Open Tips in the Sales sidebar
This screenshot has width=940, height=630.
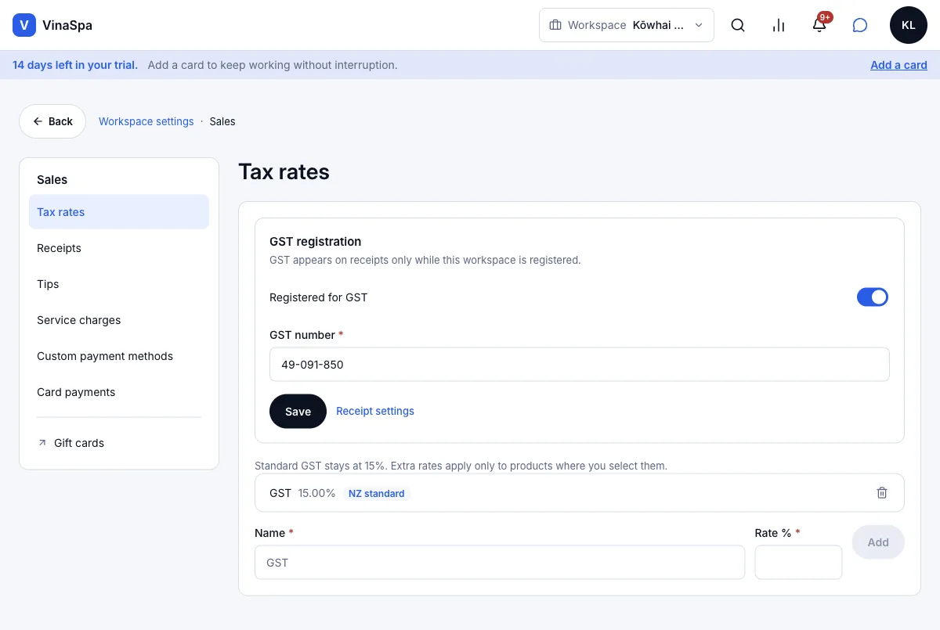point(119,284)
